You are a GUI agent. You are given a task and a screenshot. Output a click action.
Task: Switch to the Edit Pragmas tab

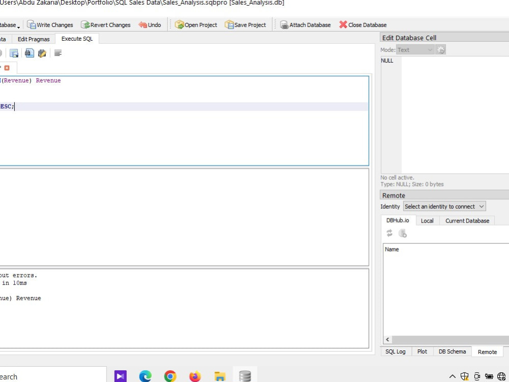tap(34, 39)
